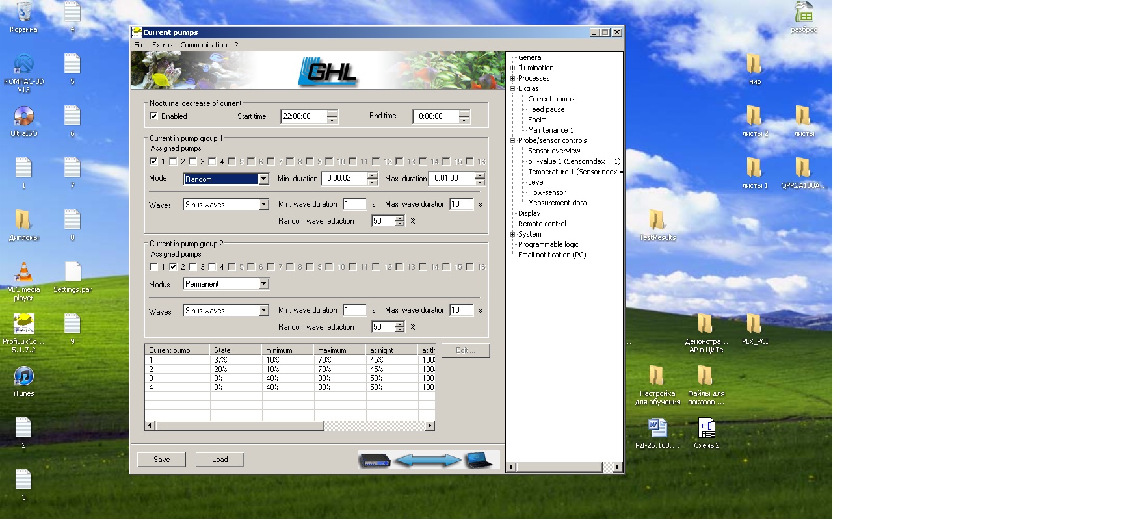Open the разброс spreadsheet icon
1134x520 pixels.
(804, 18)
